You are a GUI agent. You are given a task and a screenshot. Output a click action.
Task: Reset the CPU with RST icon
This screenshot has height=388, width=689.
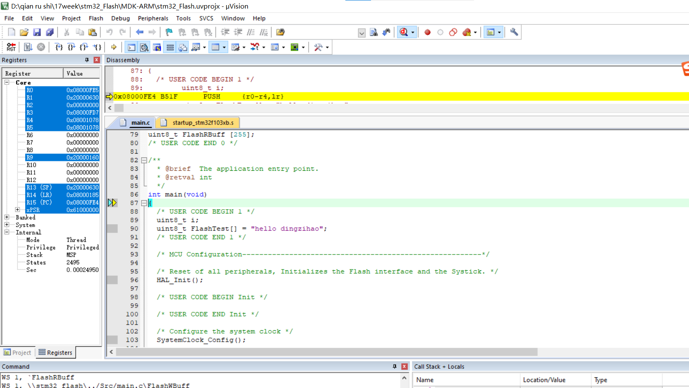(x=11, y=47)
